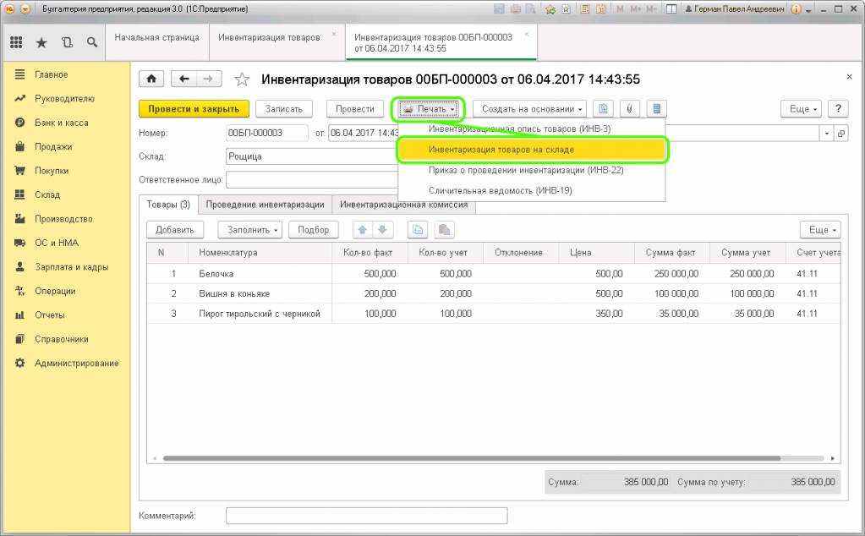Open the sections menu grid icon
Viewport: 865px width, 536px height.
tap(17, 42)
